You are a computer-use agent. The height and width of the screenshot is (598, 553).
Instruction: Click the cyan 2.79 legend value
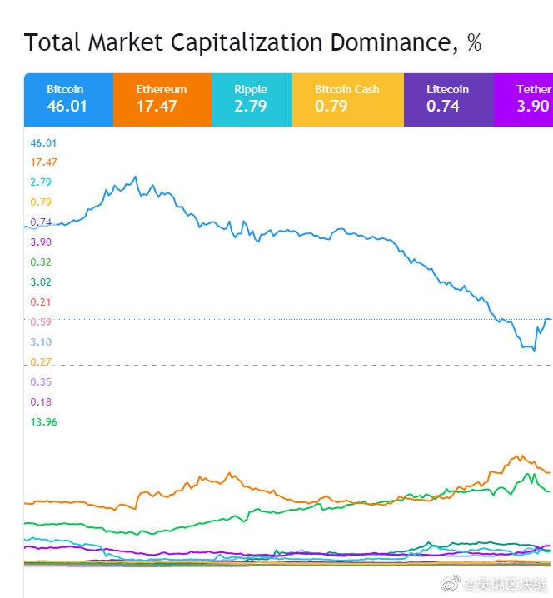point(41,182)
